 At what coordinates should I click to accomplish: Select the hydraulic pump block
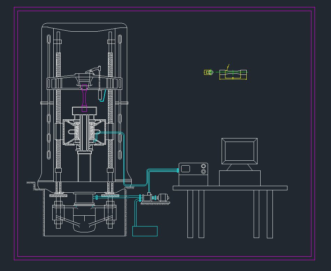click(147, 198)
